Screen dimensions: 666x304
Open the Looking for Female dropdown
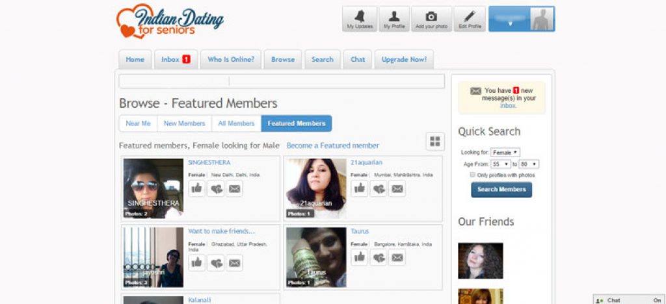point(505,152)
